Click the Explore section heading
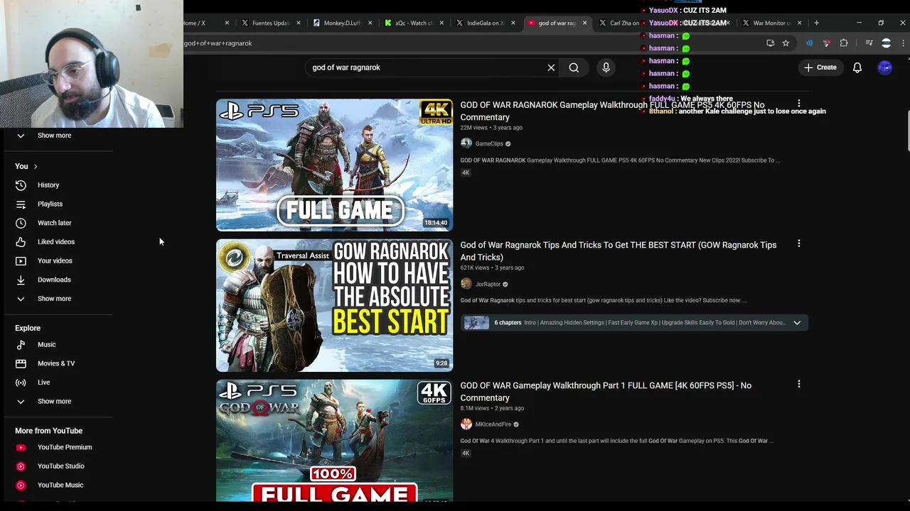This screenshot has width=910, height=511. (x=28, y=328)
